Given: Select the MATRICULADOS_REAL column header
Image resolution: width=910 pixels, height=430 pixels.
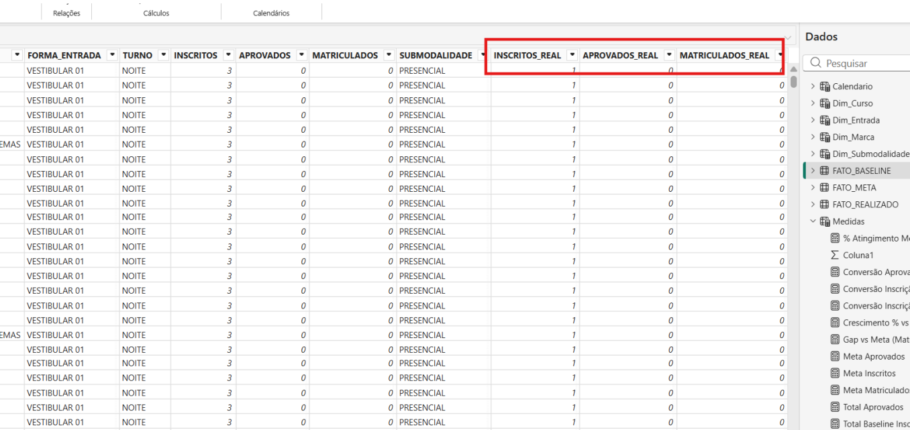Looking at the screenshot, I should point(725,55).
